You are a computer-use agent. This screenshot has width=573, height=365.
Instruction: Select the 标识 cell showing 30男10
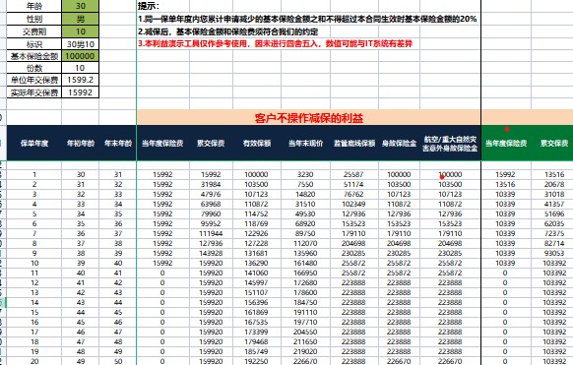coord(81,44)
